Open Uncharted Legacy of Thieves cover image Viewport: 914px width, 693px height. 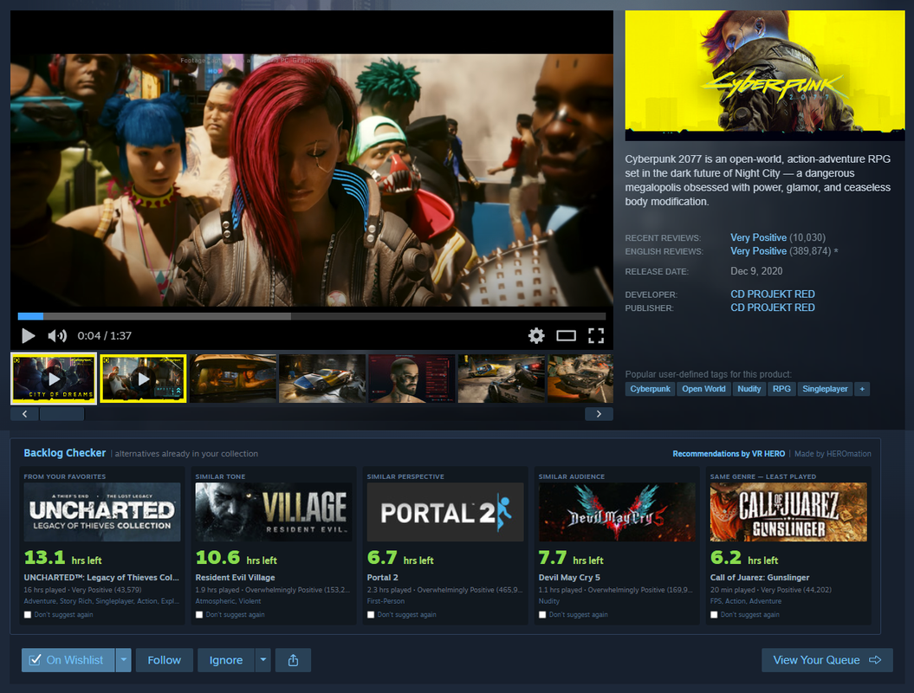[x=102, y=512]
